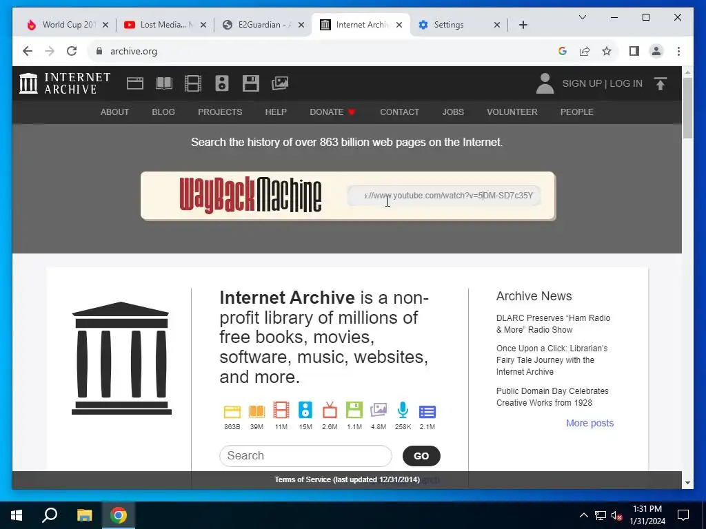The height and width of the screenshot is (529, 706).
Task: Expand the tab search chevron
Action: [x=582, y=17]
